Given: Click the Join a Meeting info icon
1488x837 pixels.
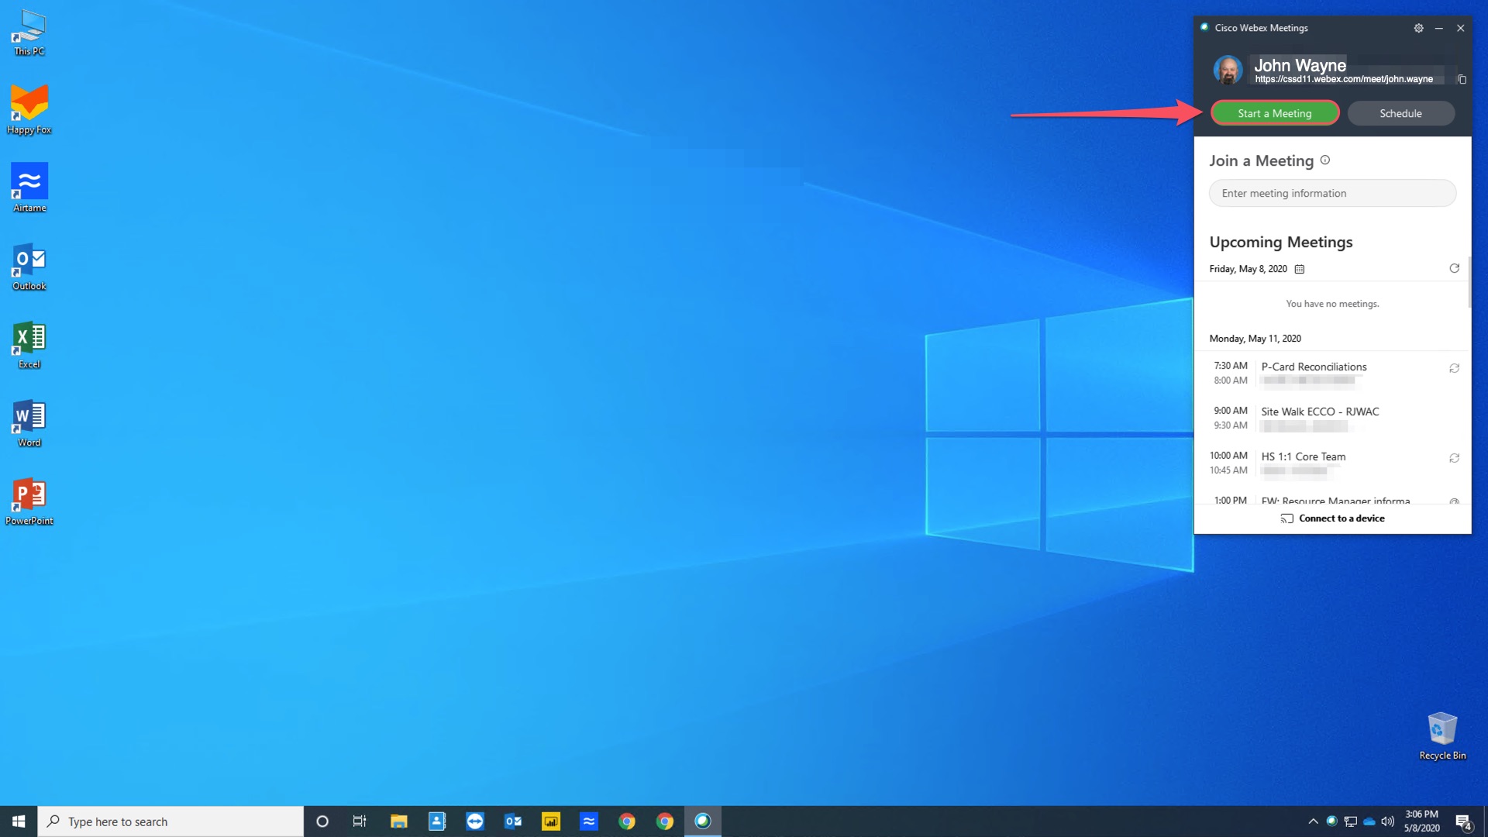Looking at the screenshot, I should [x=1325, y=160].
